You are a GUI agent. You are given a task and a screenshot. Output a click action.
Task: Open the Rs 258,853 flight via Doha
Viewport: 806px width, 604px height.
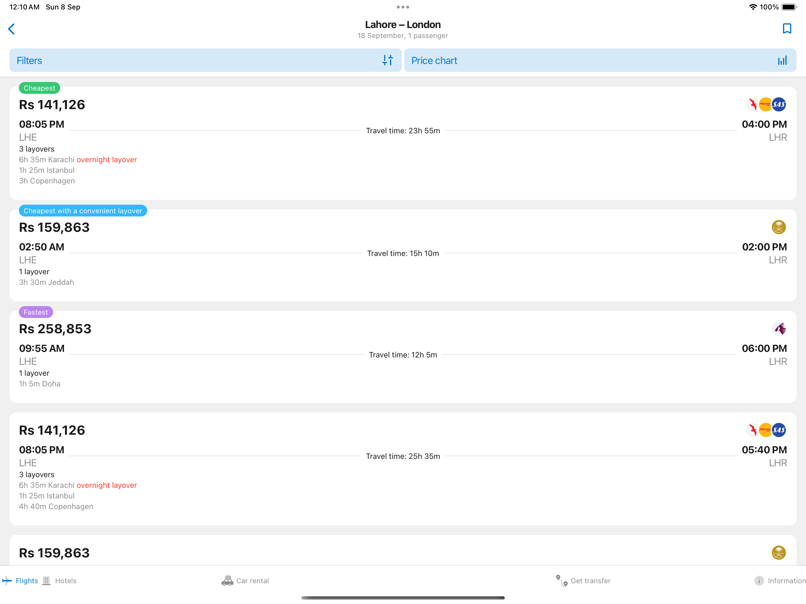point(403,357)
